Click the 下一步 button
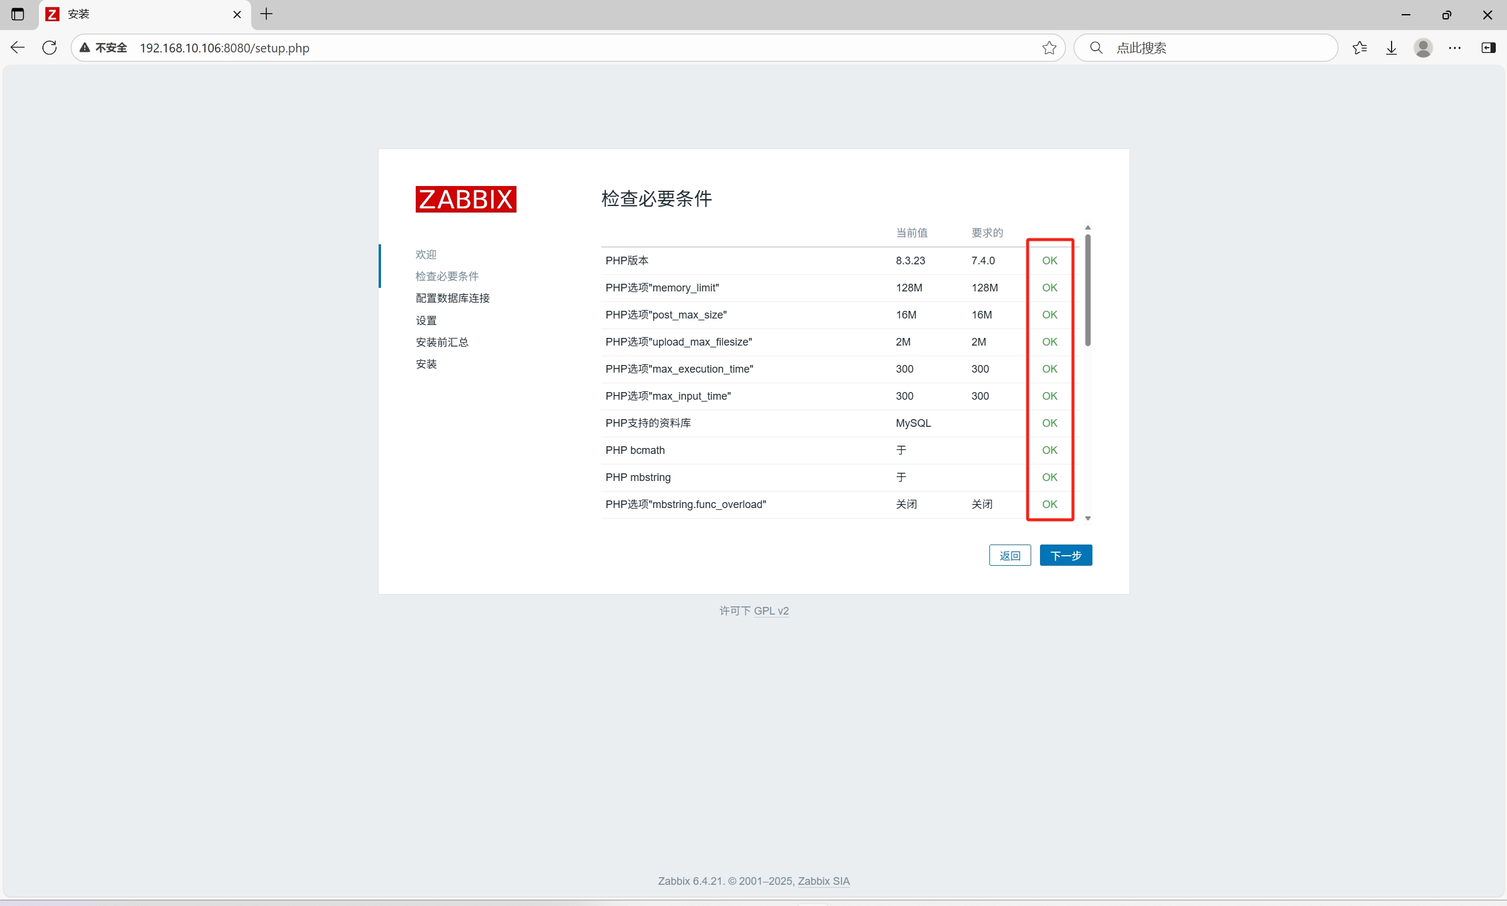The width and height of the screenshot is (1507, 906). coord(1065,555)
